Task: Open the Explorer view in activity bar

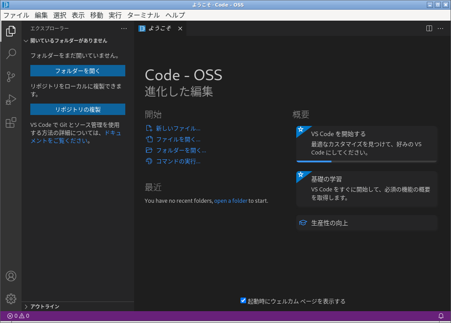Action: [x=11, y=31]
